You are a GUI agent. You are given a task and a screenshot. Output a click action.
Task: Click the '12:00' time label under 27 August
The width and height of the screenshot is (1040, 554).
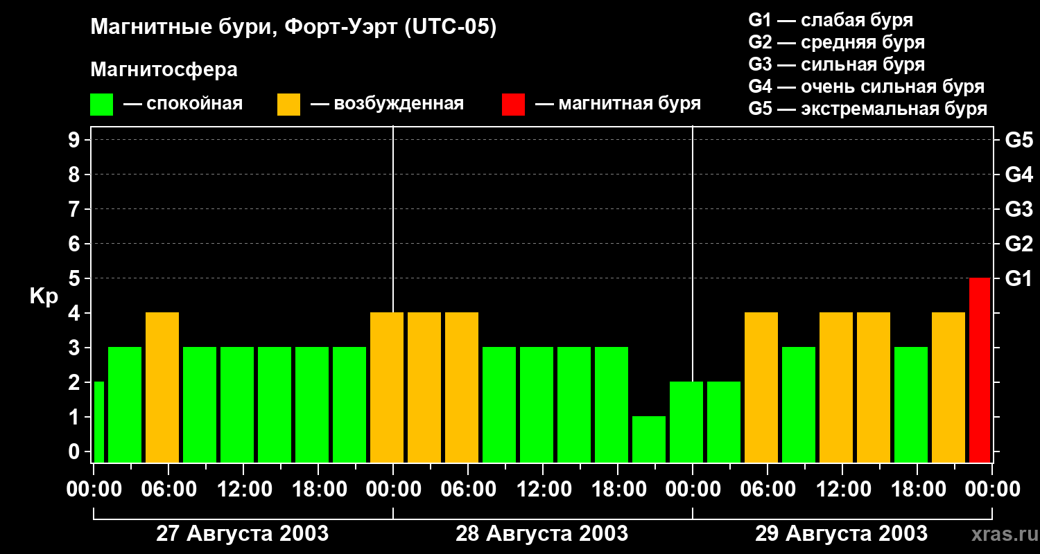pos(243,489)
